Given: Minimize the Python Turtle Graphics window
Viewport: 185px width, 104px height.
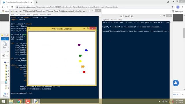Looking at the screenshot, I should [x=84, y=28].
